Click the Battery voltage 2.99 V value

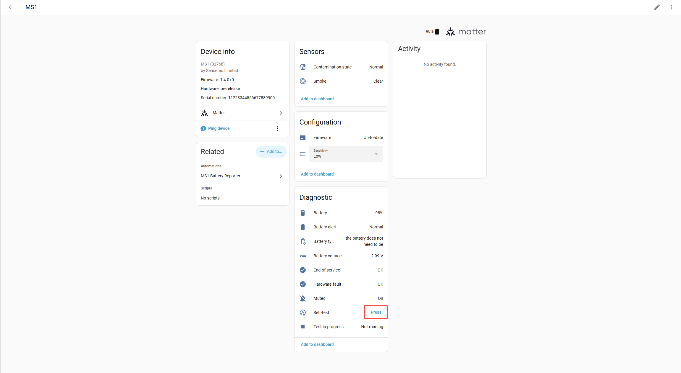(377, 256)
